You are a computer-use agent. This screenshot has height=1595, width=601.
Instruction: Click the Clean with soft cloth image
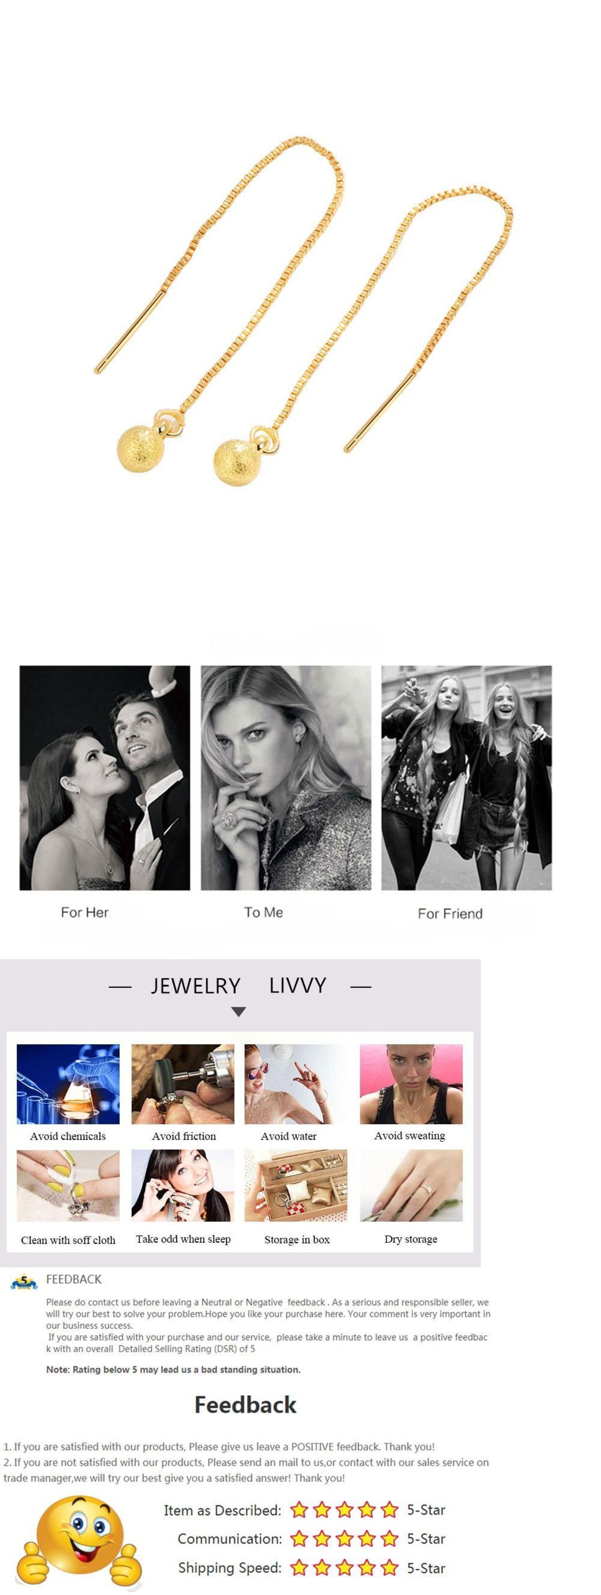point(68,1186)
